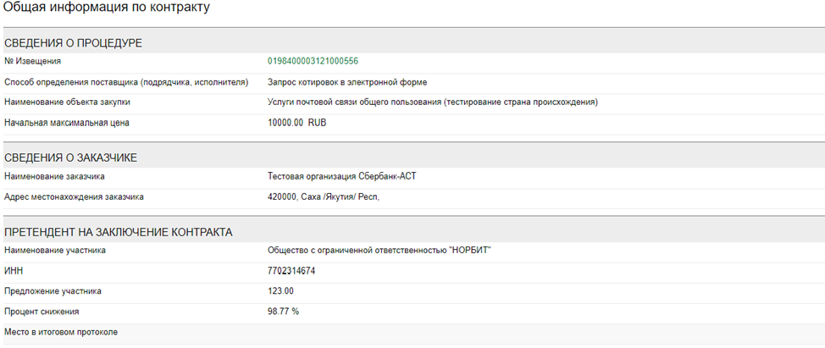The image size is (825, 348).
Task: Click the 'Предложение участника' label
Action: 53,291
